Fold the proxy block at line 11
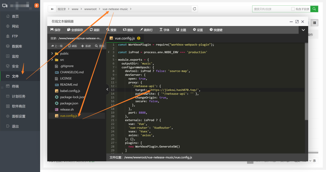 tap(116, 83)
